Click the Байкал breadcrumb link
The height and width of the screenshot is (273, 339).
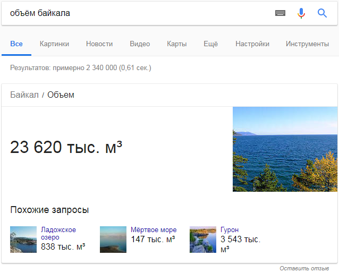point(24,95)
